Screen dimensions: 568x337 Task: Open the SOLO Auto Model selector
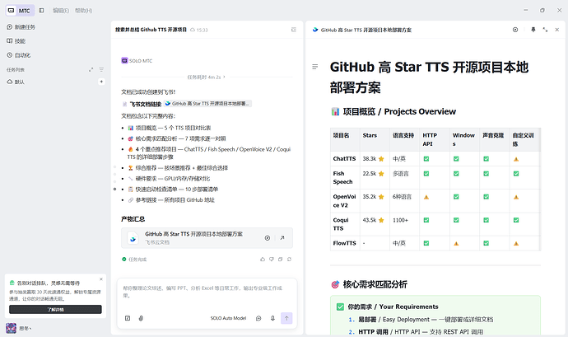pos(228,318)
